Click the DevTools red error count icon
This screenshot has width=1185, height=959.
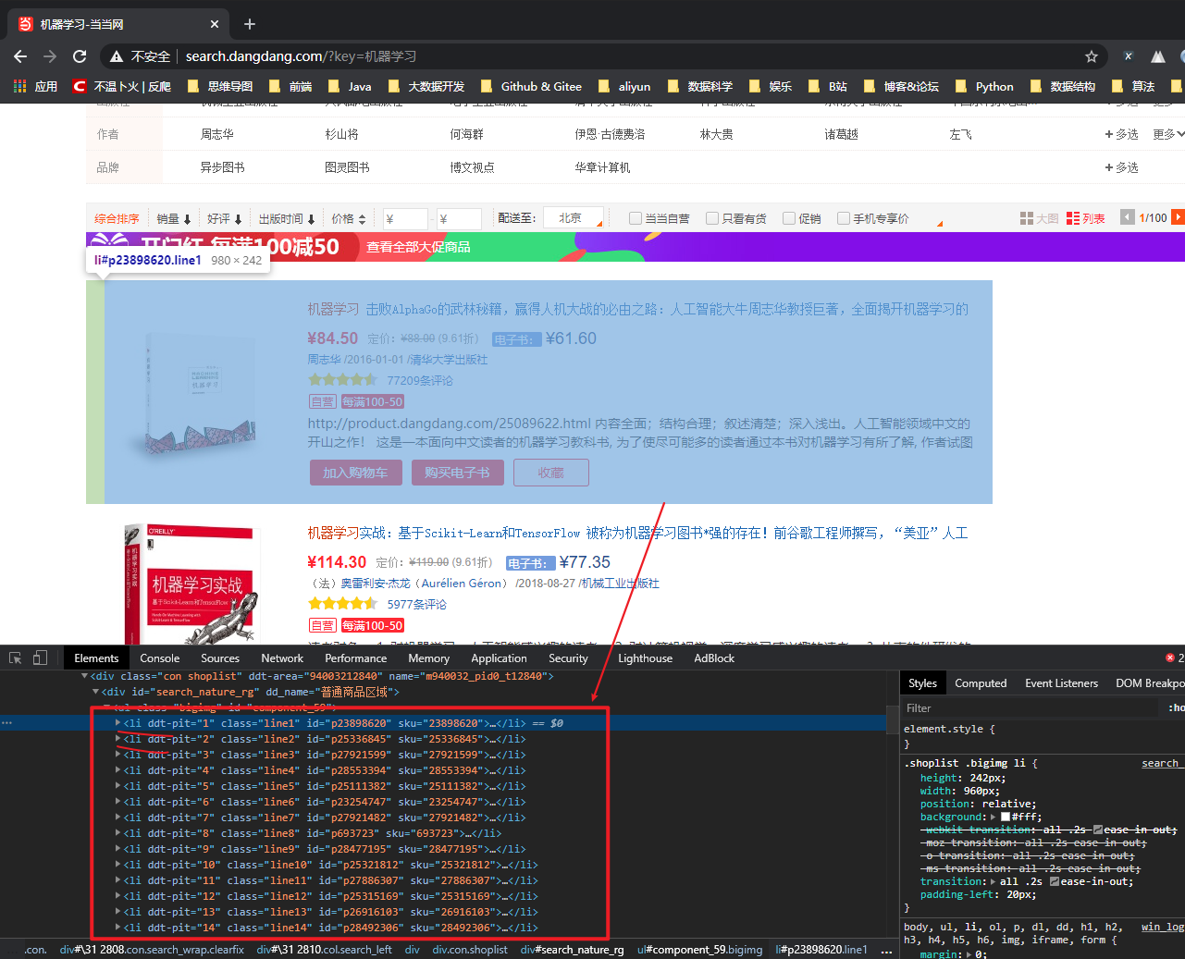pyautogui.click(x=1170, y=658)
